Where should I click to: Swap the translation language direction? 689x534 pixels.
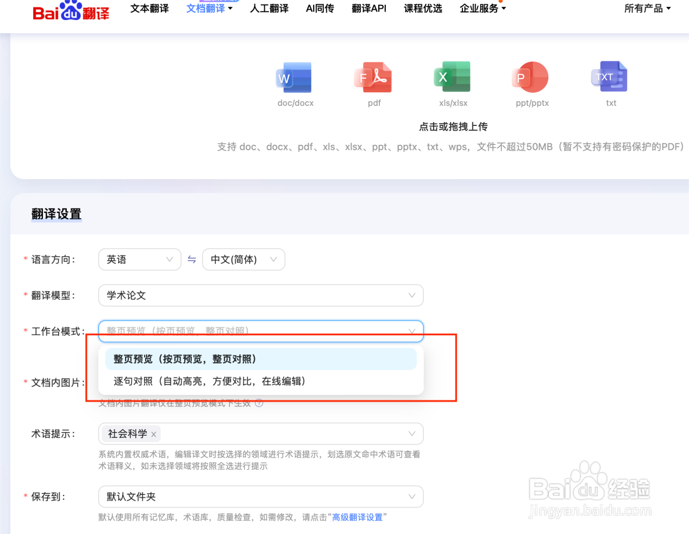[191, 259]
